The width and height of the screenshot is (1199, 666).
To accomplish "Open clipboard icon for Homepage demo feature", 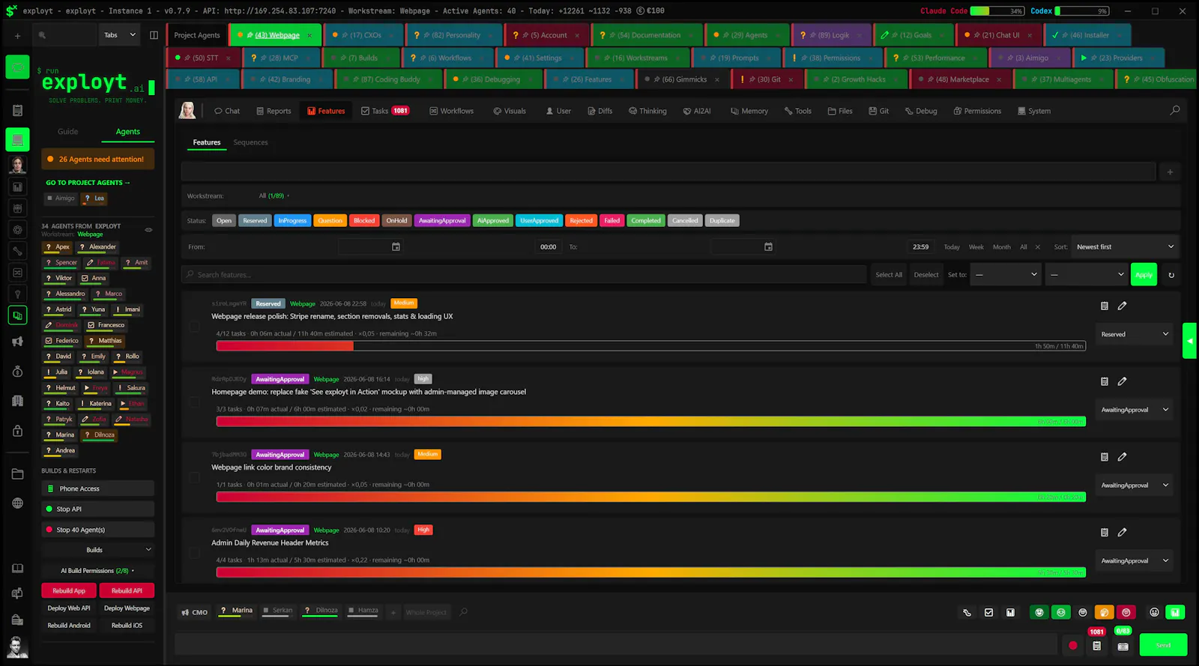I will point(1104,381).
